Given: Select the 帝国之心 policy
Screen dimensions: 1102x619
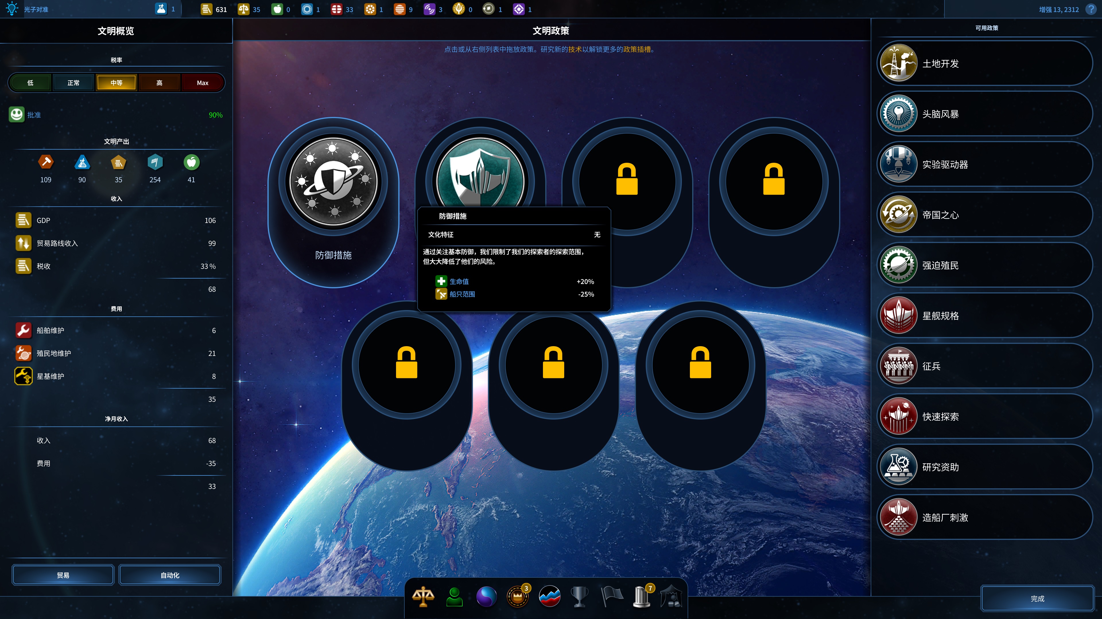Looking at the screenshot, I should pos(984,215).
